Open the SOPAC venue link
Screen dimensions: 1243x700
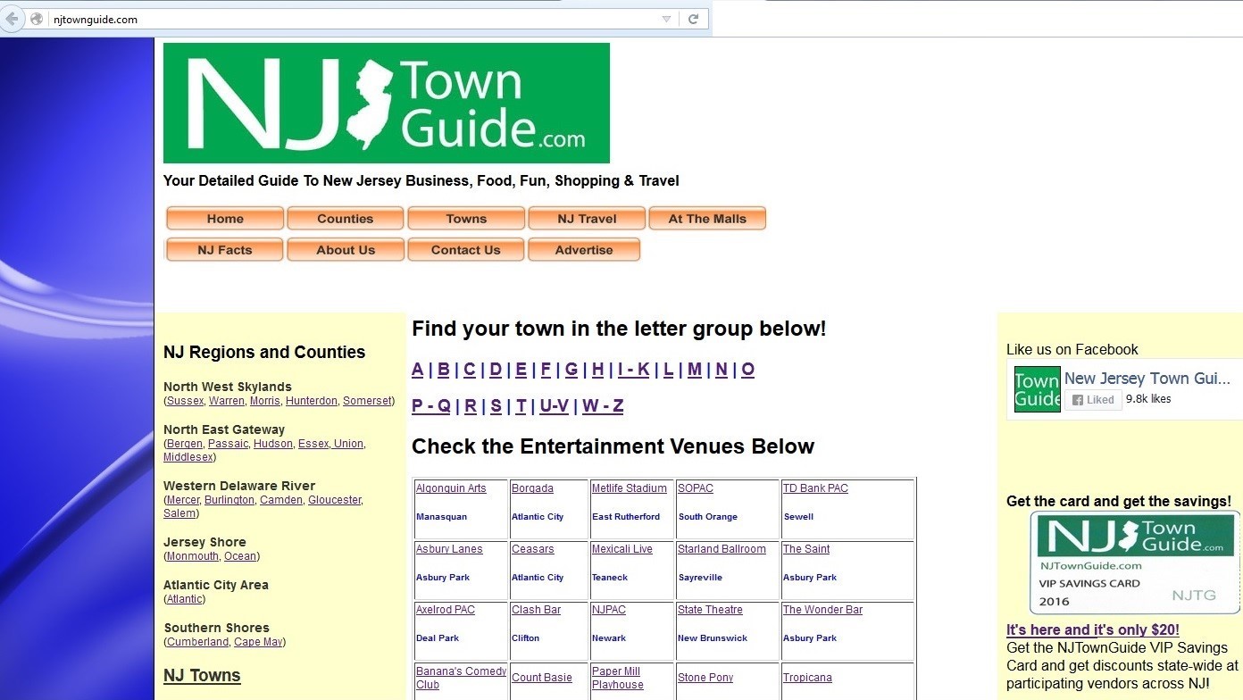696,488
